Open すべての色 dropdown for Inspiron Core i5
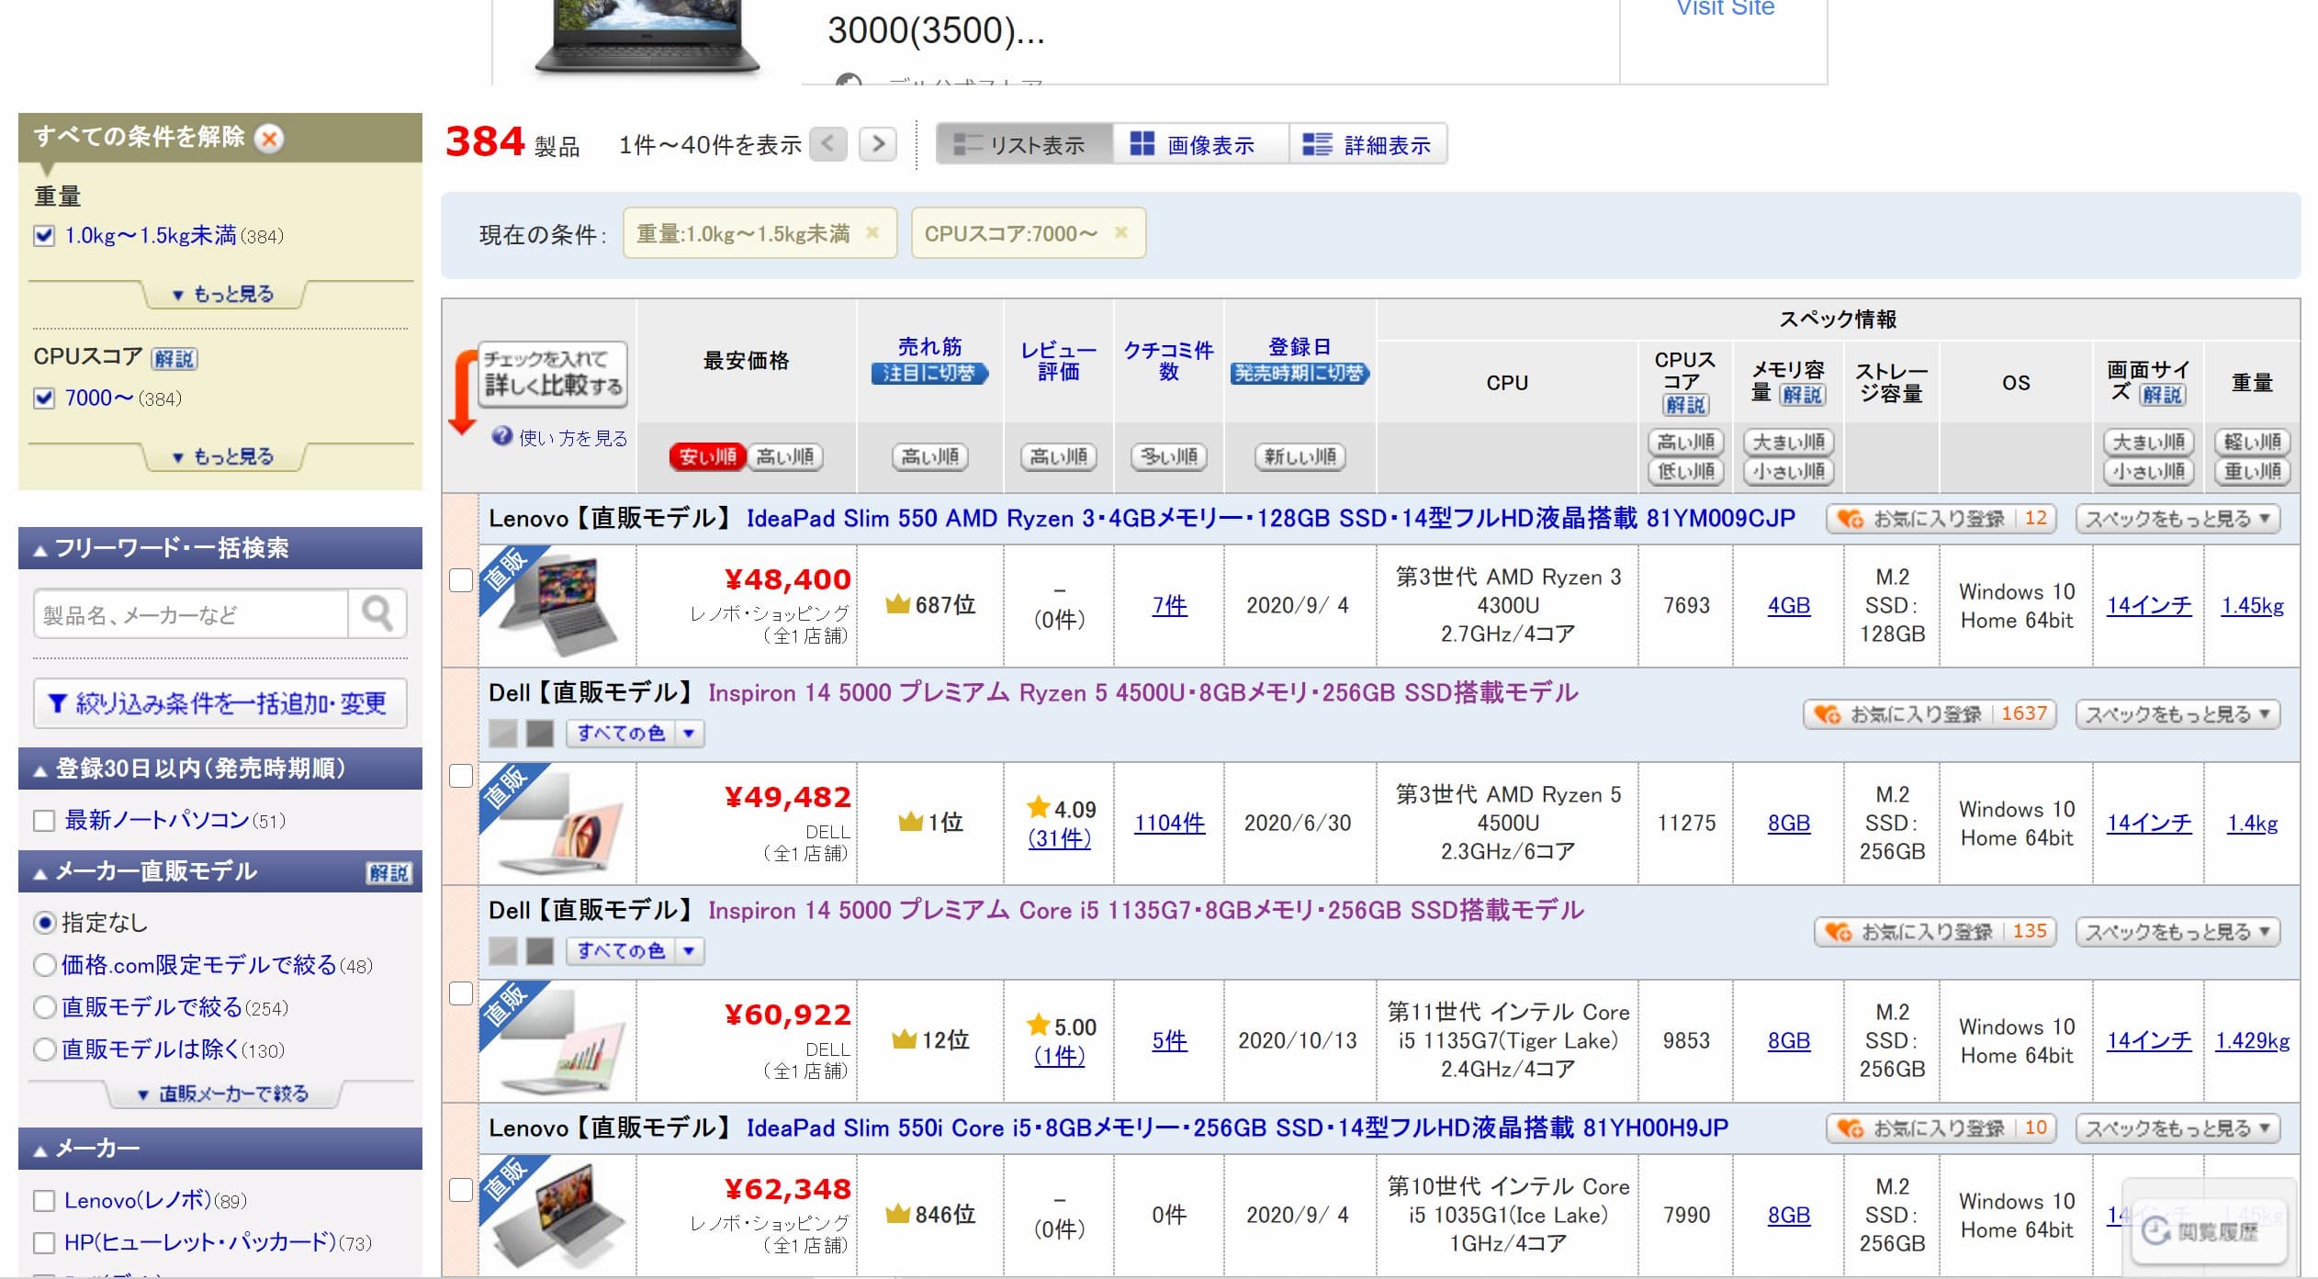This screenshot has width=2318, height=1279. point(635,951)
